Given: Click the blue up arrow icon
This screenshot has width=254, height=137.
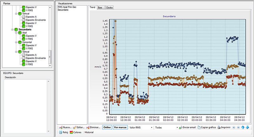Looking at the screenshot, I should click(243, 127).
